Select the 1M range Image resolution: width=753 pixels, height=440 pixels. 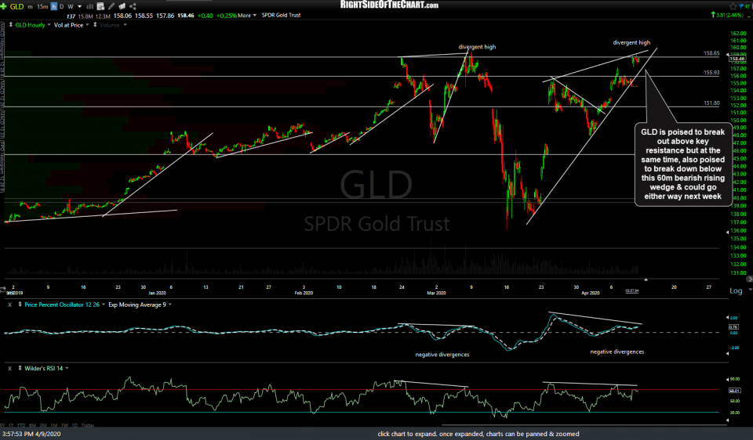tap(54, 426)
